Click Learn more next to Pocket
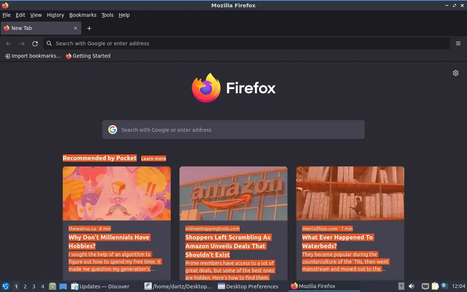Screen dimensions: 467x292 point(154,158)
